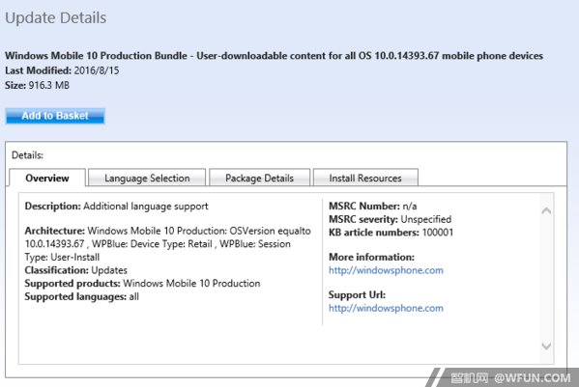The width and height of the screenshot is (579, 387).
Task: Click the Architecture description text
Action: coord(168,244)
